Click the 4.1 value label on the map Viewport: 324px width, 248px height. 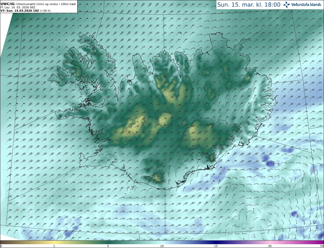[x=76, y=75]
